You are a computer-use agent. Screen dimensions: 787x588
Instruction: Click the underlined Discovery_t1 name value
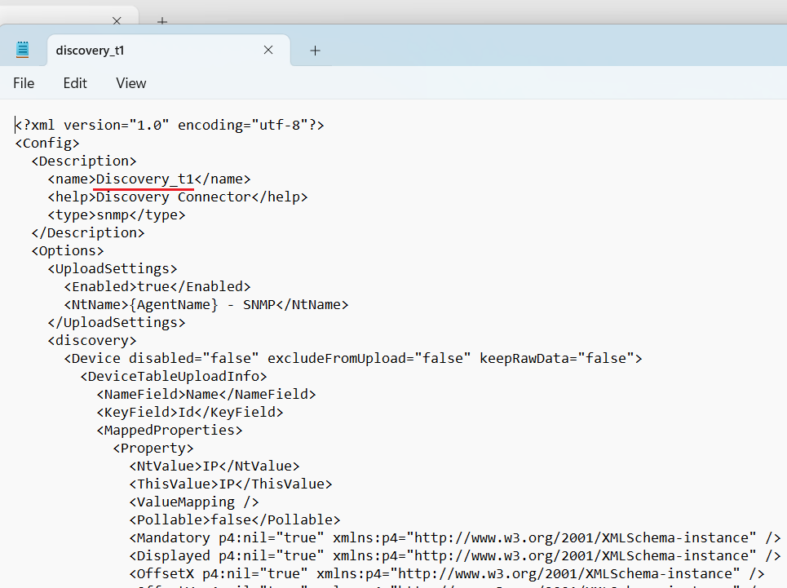[x=144, y=179]
